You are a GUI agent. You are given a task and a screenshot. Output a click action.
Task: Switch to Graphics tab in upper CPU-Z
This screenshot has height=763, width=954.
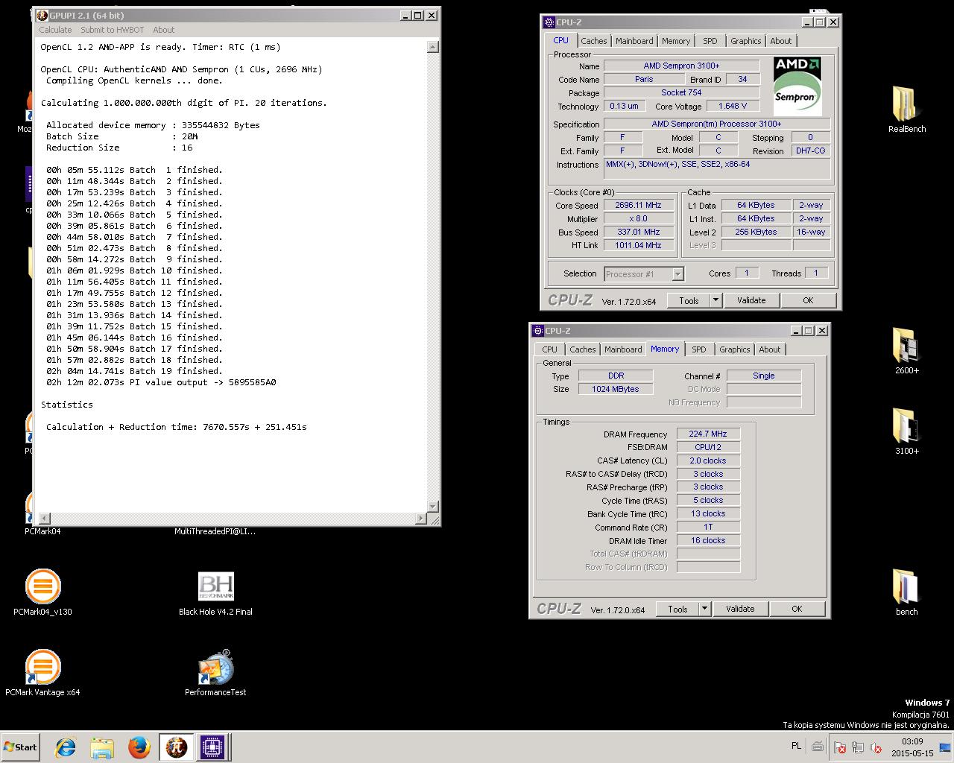coord(745,41)
